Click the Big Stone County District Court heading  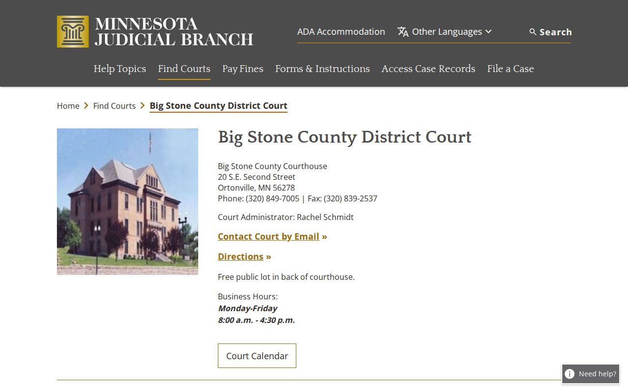point(344,137)
